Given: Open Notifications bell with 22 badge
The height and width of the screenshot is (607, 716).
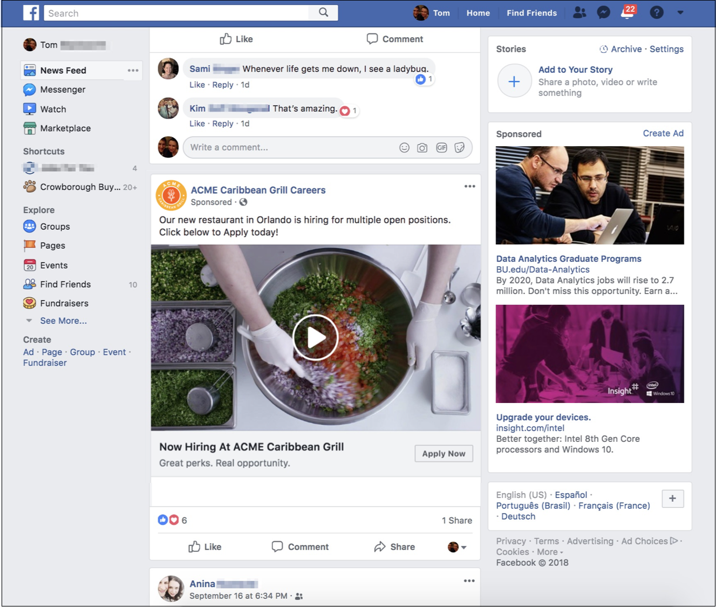Looking at the screenshot, I should pyautogui.click(x=628, y=12).
